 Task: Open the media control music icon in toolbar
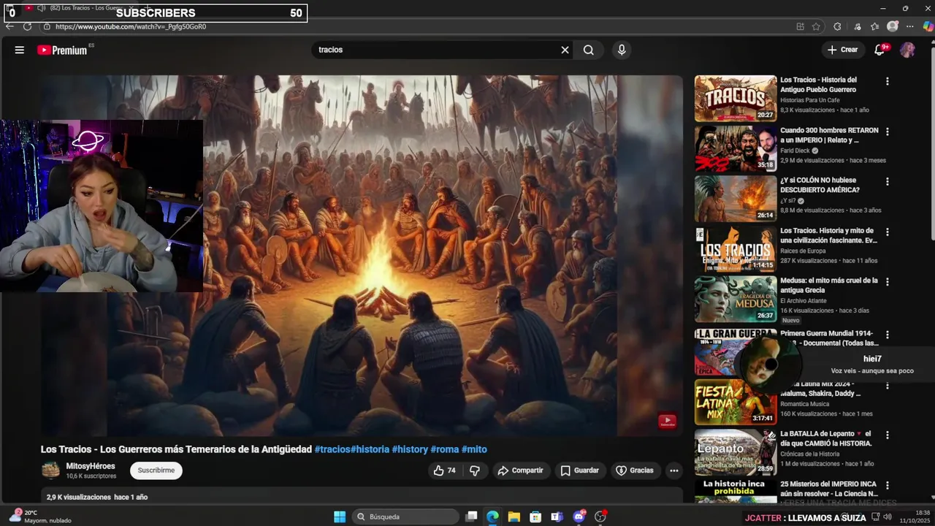(858, 26)
